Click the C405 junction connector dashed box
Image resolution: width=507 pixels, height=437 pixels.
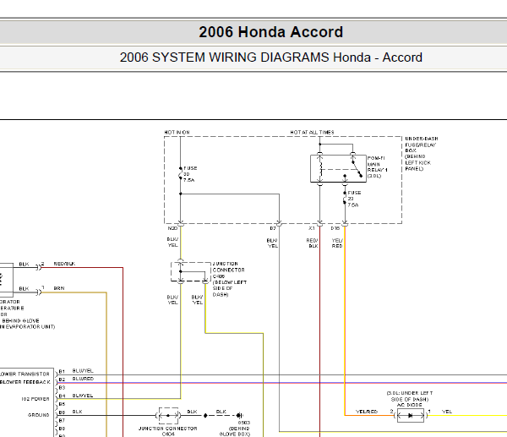(191, 271)
